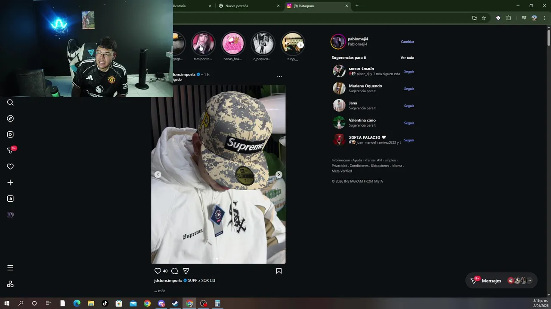
Task: Click Cambiar to switch accounts
Action: click(x=407, y=42)
